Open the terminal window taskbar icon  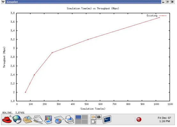[107, 119]
